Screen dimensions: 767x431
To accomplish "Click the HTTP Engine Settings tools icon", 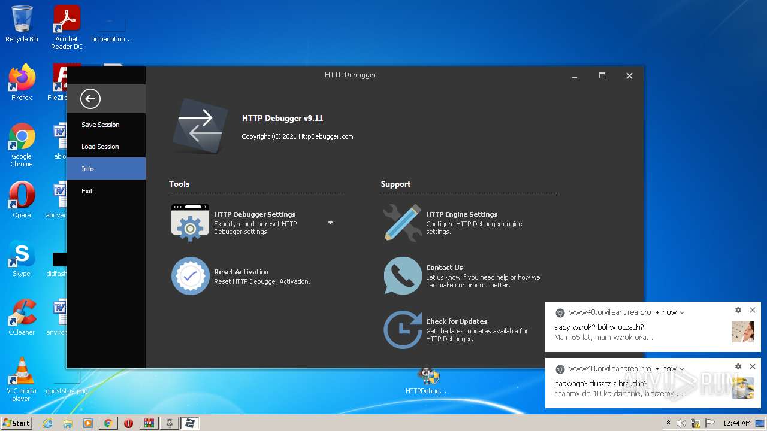I will pos(403,222).
